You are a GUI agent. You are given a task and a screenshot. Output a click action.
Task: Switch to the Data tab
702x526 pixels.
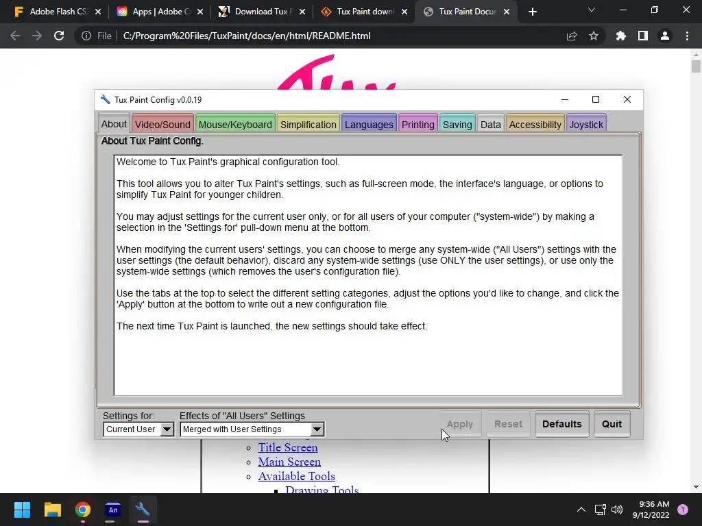[x=491, y=124]
